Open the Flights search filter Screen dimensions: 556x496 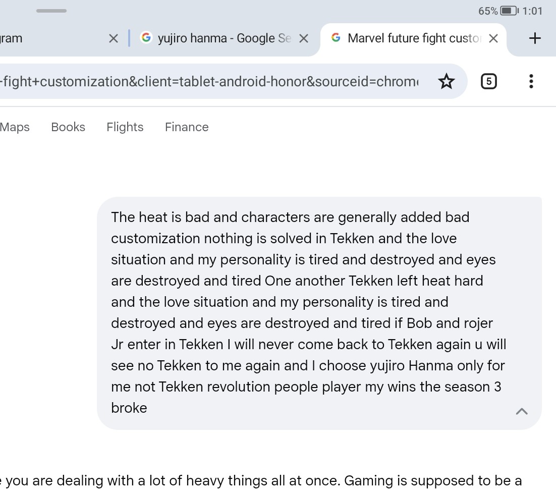click(x=125, y=127)
